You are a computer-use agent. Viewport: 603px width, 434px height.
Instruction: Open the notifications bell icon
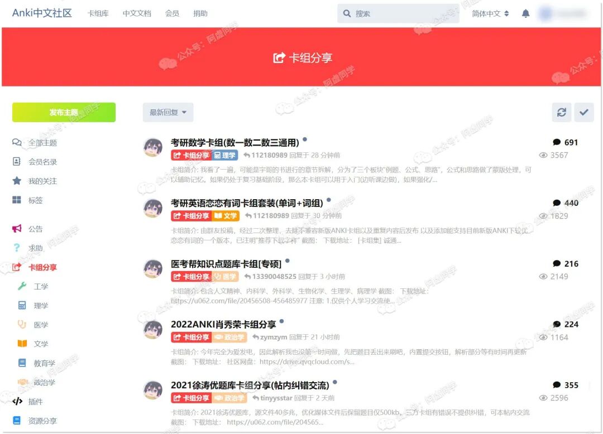click(526, 13)
